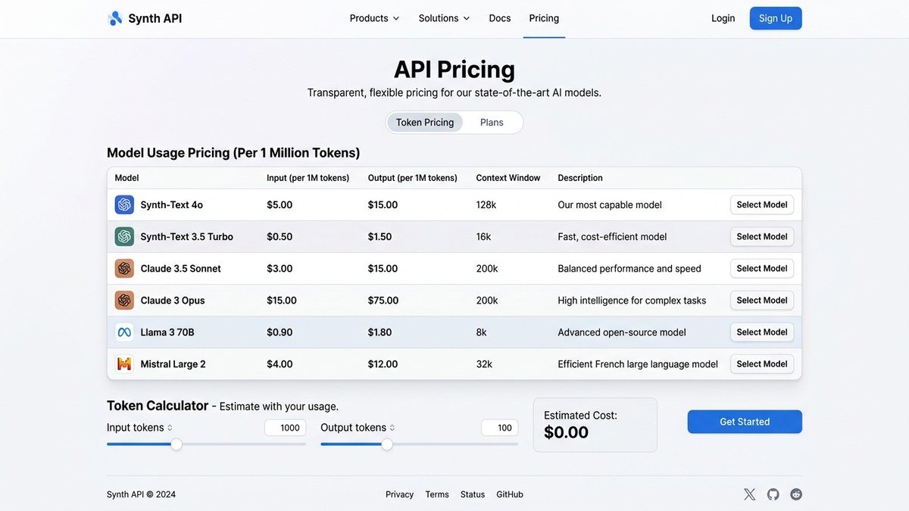Select Model for Claude 3 Opus
The width and height of the screenshot is (909, 511).
[762, 301]
